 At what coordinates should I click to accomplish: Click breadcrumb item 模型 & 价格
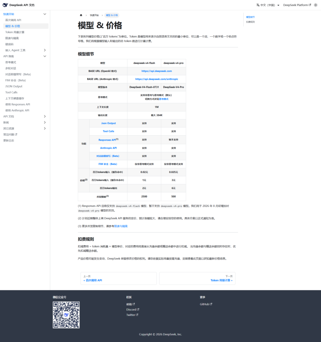tap(112, 15)
